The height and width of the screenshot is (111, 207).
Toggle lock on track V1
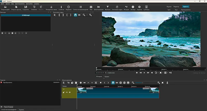coord(64,92)
